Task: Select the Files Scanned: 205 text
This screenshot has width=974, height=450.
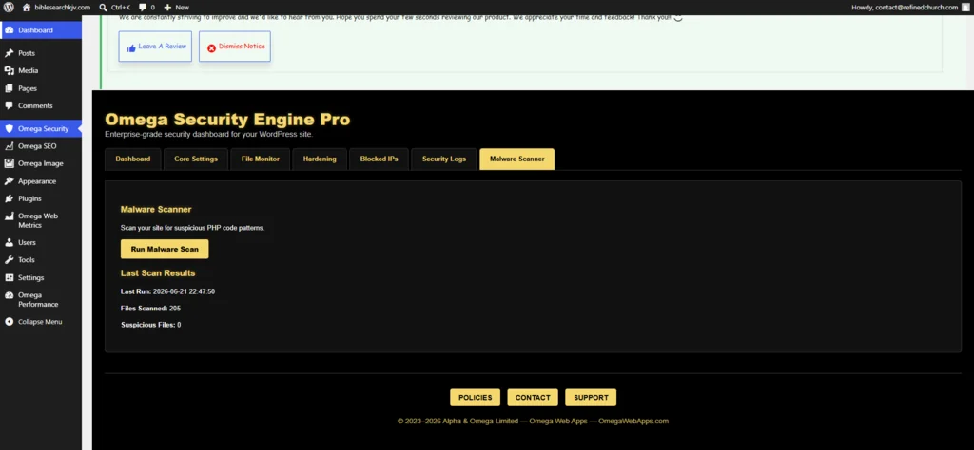Action: [151, 308]
